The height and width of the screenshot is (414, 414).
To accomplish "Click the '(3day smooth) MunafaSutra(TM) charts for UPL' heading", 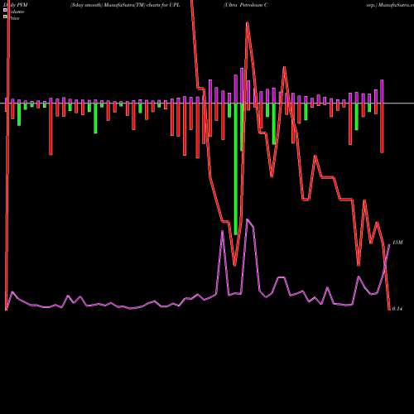I will pyautogui.click(x=125, y=5).
